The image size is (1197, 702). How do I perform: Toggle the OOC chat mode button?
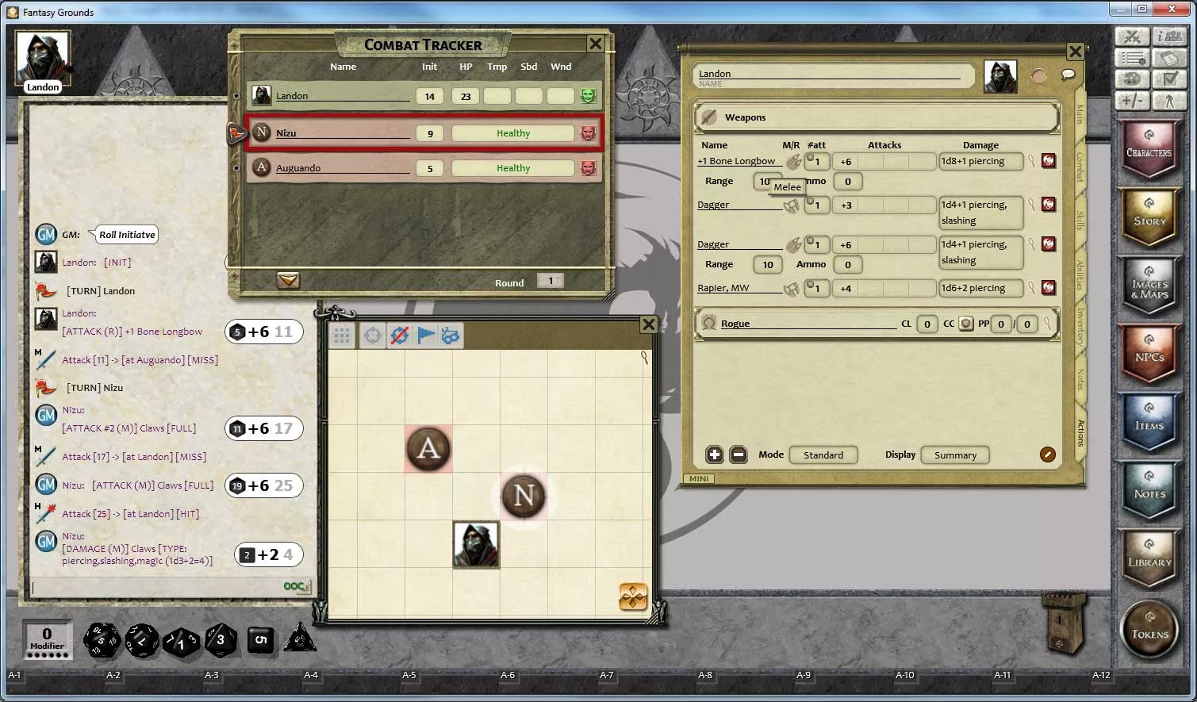(x=296, y=586)
